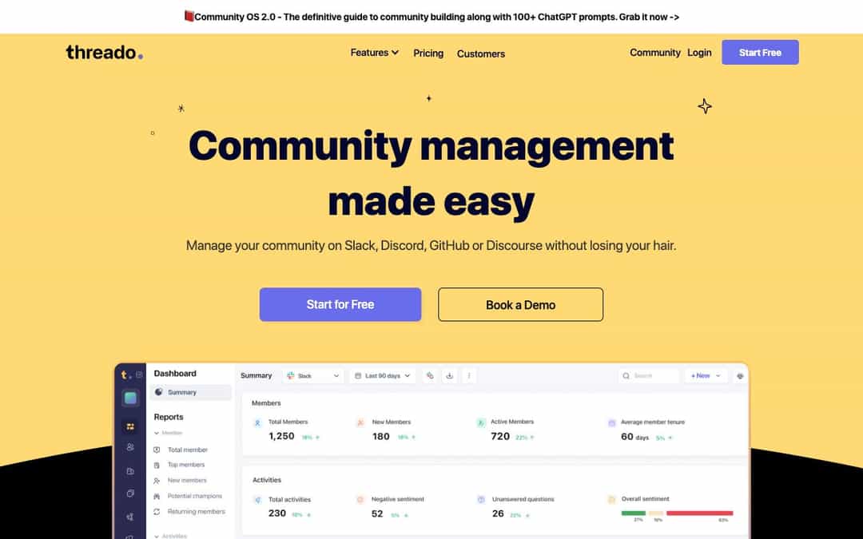
Task: Click the Active Members stat icon
Action: click(x=480, y=423)
